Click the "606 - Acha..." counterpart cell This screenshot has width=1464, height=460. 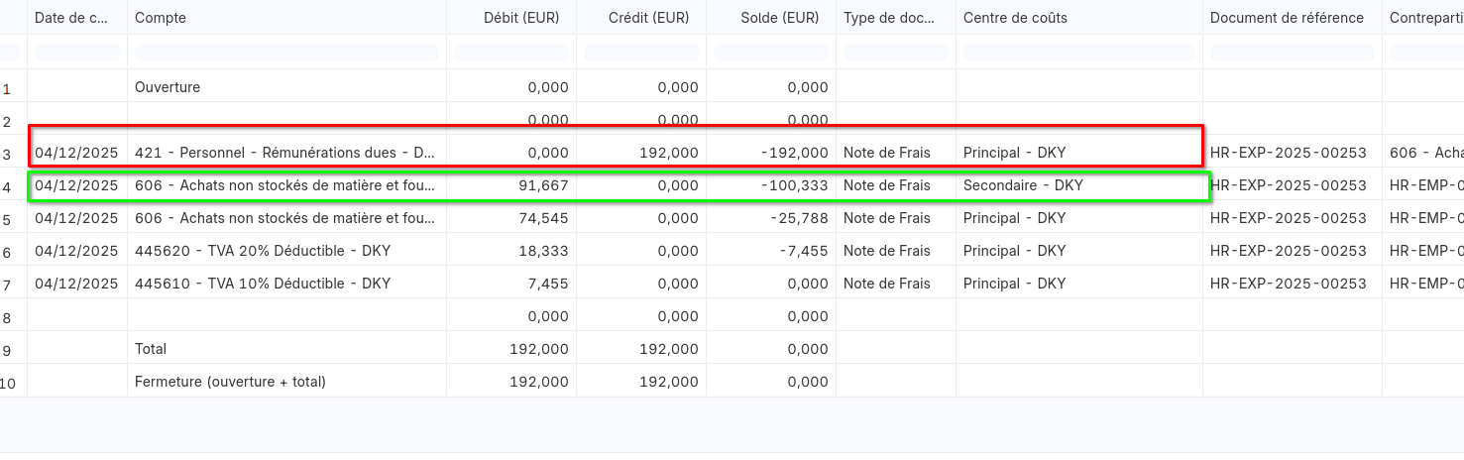(1425, 153)
